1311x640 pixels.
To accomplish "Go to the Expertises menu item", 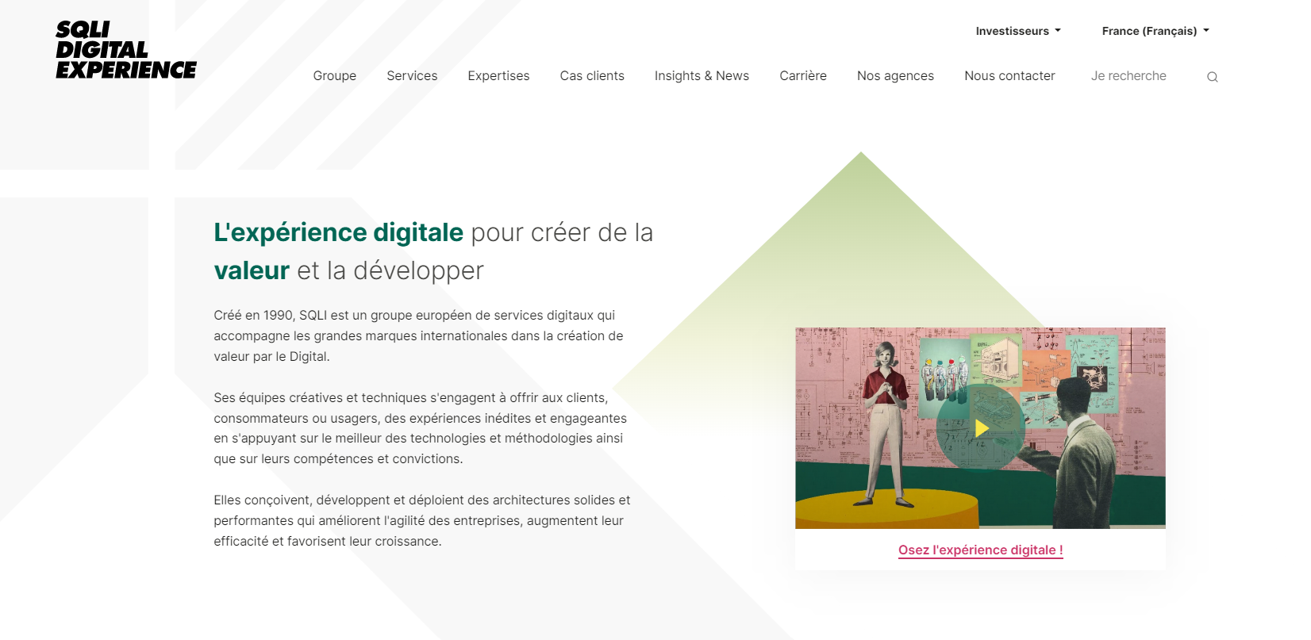I will tap(498, 76).
